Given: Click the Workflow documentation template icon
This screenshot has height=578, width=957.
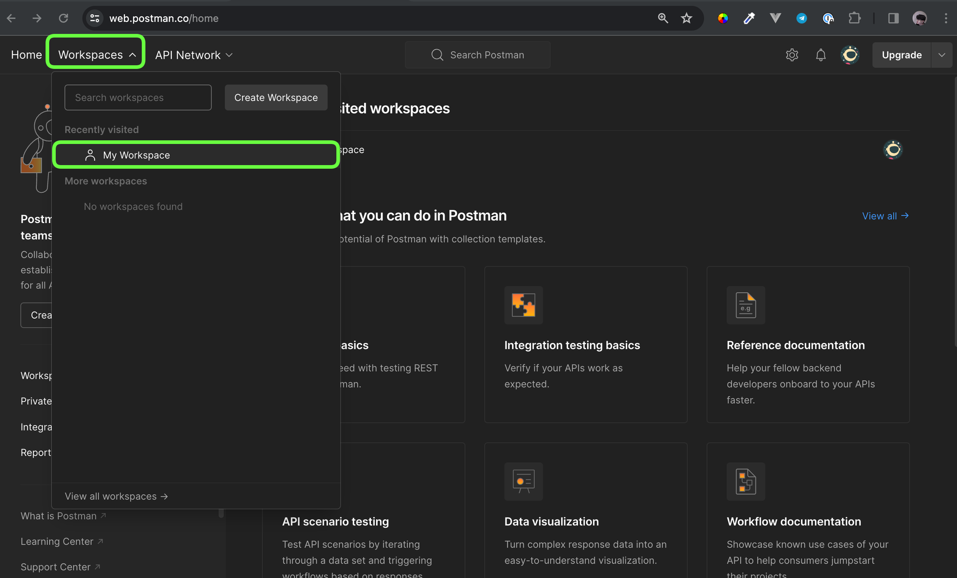Looking at the screenshot, I should (746, 481).
